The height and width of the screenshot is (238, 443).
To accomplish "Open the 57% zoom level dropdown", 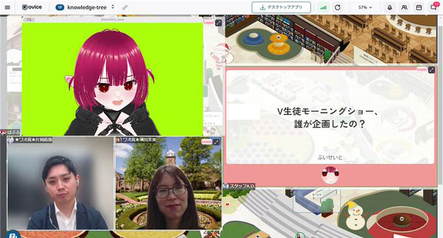I will point(365,7).
